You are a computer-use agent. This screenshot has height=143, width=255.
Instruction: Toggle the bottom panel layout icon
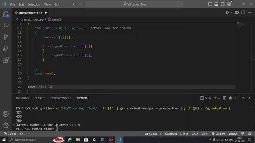tap(216, 4)
